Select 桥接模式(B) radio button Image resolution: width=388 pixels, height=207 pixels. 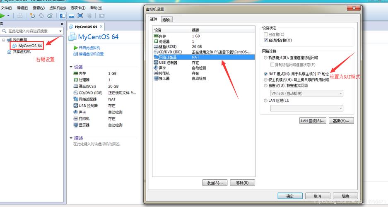point(265,58)
